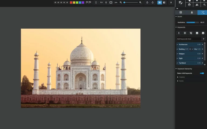Open the edit metadata list icon
The image size is (207, 129).
coord(181,3)
